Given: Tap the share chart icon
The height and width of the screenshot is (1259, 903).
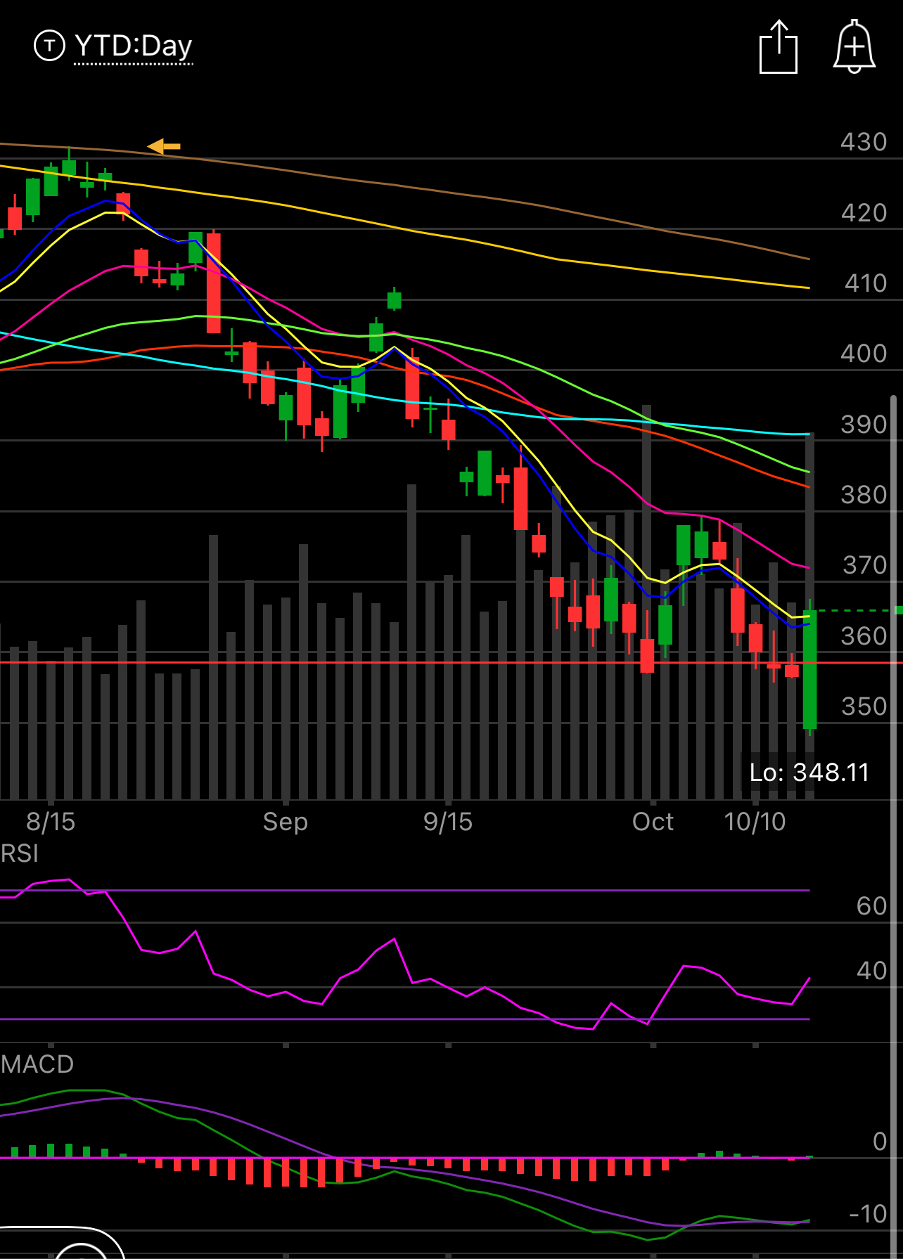Looking at the screenshot, I should coord(779,47).
